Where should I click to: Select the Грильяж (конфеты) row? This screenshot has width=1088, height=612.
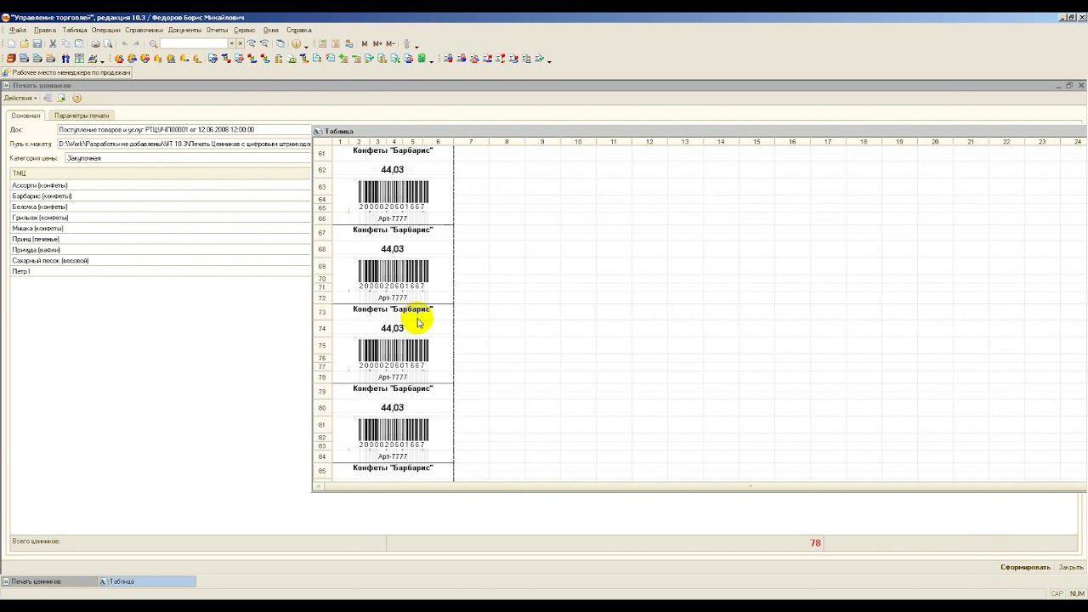161,218
